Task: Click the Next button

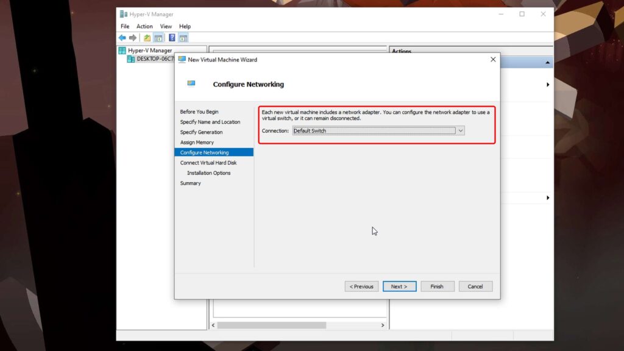Action: click(x=399, y=286)
